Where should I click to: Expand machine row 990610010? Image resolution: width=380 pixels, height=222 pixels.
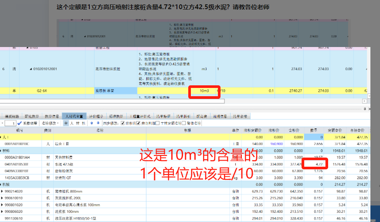click(2, 198)
